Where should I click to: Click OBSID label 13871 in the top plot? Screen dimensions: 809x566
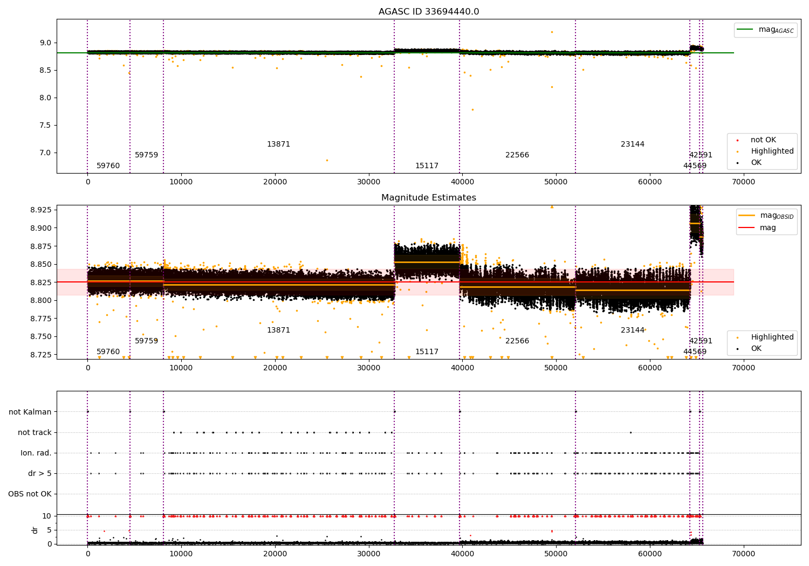pos(279,144)
